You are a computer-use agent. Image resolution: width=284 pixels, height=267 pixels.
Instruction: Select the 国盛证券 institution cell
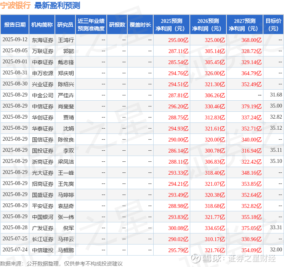[x=43, y=195]
